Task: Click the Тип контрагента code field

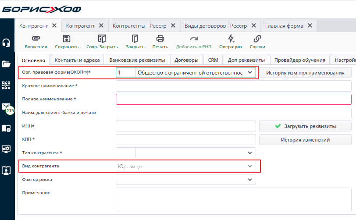Action: [x=126, y=153]
